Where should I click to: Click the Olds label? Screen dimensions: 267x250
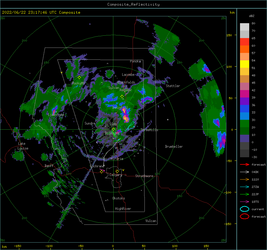[x=113, y=124]
